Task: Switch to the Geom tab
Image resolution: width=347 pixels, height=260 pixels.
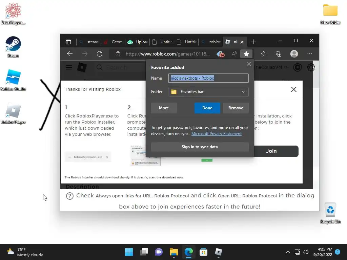Action: [x=113, y=42]
